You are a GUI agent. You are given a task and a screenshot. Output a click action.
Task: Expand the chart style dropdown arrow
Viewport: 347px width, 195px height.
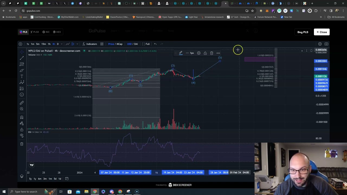[x=77, y=44]
